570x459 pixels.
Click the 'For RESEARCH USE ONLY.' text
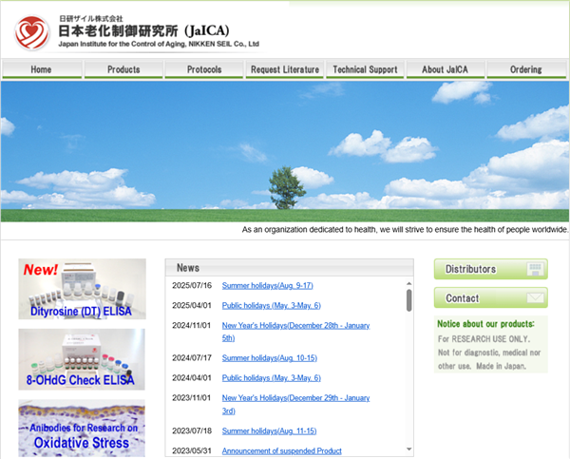click(484, 339)
